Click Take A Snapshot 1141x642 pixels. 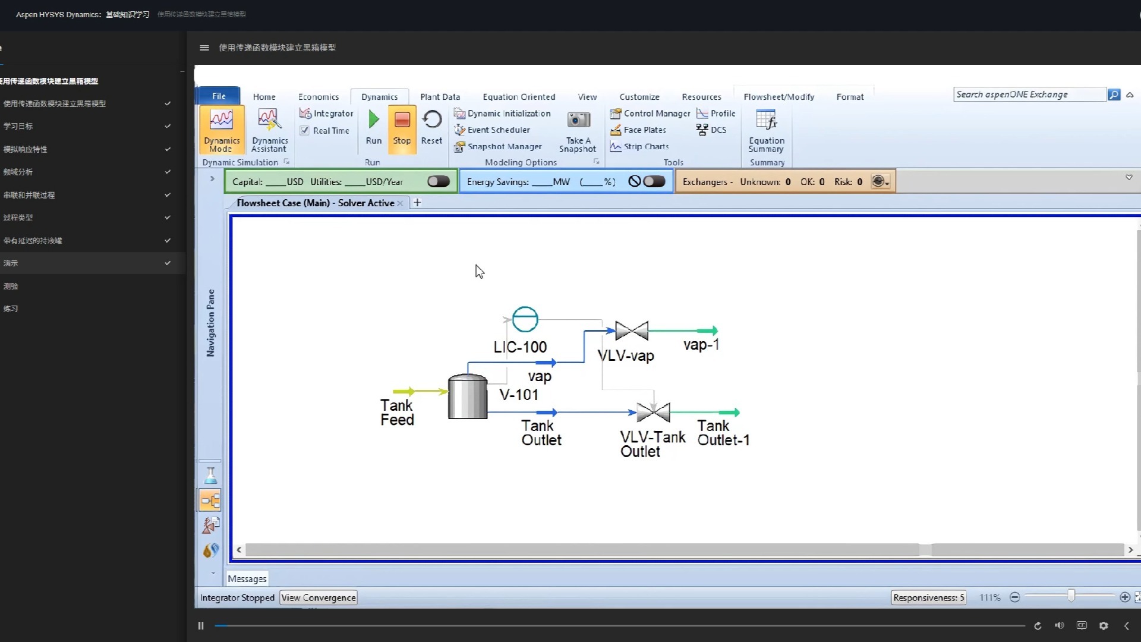pyautogui.click(x=576, y=130)
